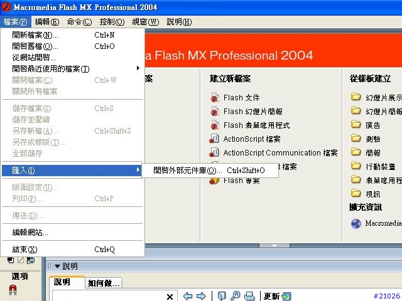Click the start page collapse arrow below
Viewport: 402px width, 301px height.
274,245
